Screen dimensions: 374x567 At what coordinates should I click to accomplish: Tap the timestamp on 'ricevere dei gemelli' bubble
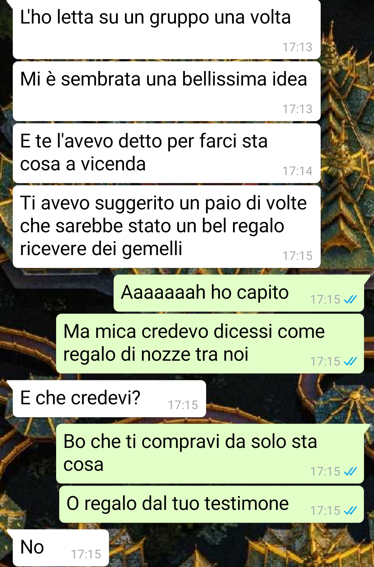(297, 256)
